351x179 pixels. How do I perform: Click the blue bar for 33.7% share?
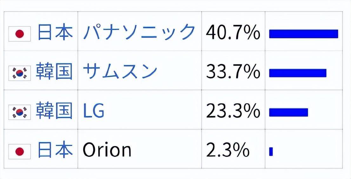(x=298, y=73)
